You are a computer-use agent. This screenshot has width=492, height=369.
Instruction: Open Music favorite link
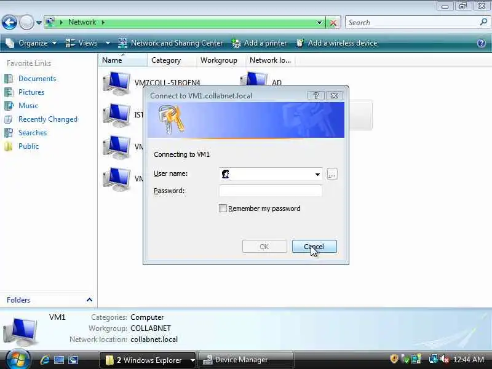[x=28, y=105]
